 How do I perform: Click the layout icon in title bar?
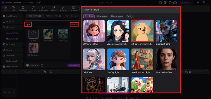[x=160, y=3]
